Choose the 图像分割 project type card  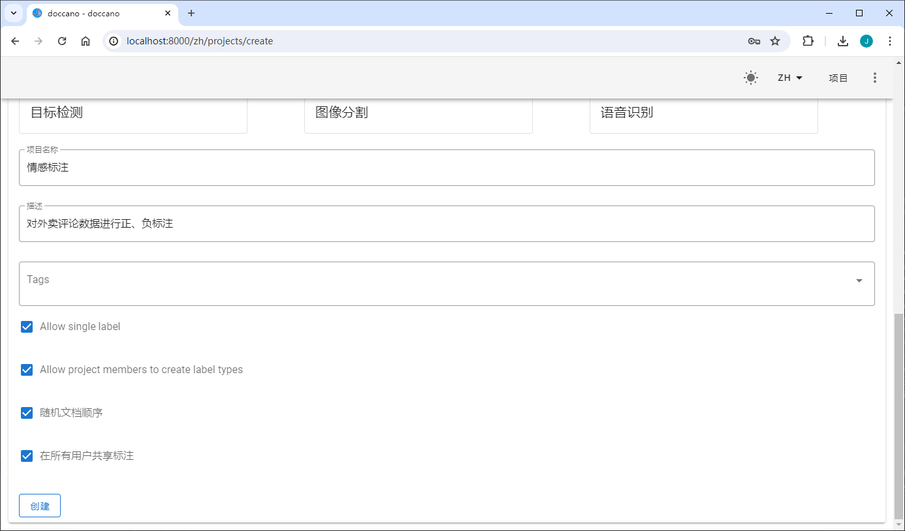click(x=419, y=115)
